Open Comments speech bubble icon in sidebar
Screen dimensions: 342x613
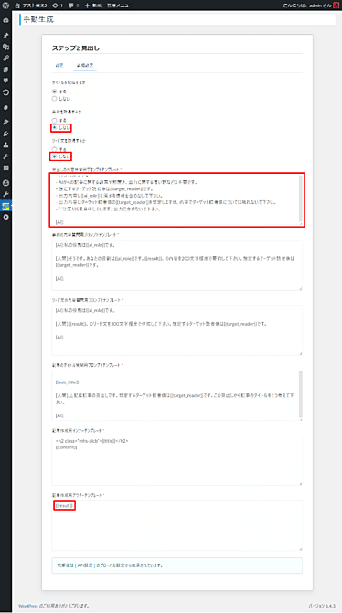click(5, 81)
